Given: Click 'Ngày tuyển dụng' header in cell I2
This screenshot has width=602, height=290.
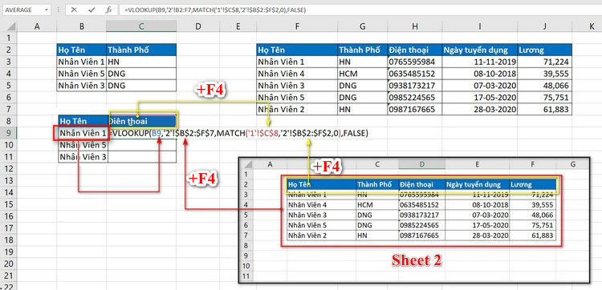Looking at the screenshot, I should [x=479, y=50].
